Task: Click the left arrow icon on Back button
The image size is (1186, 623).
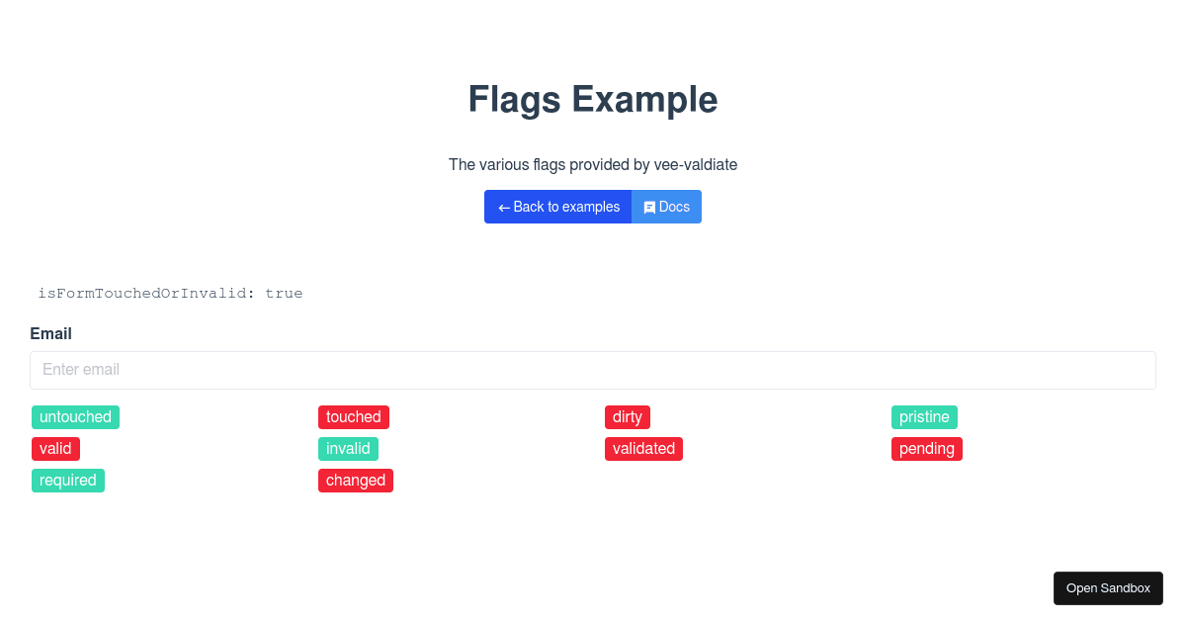Action: [x=504, y=208]
